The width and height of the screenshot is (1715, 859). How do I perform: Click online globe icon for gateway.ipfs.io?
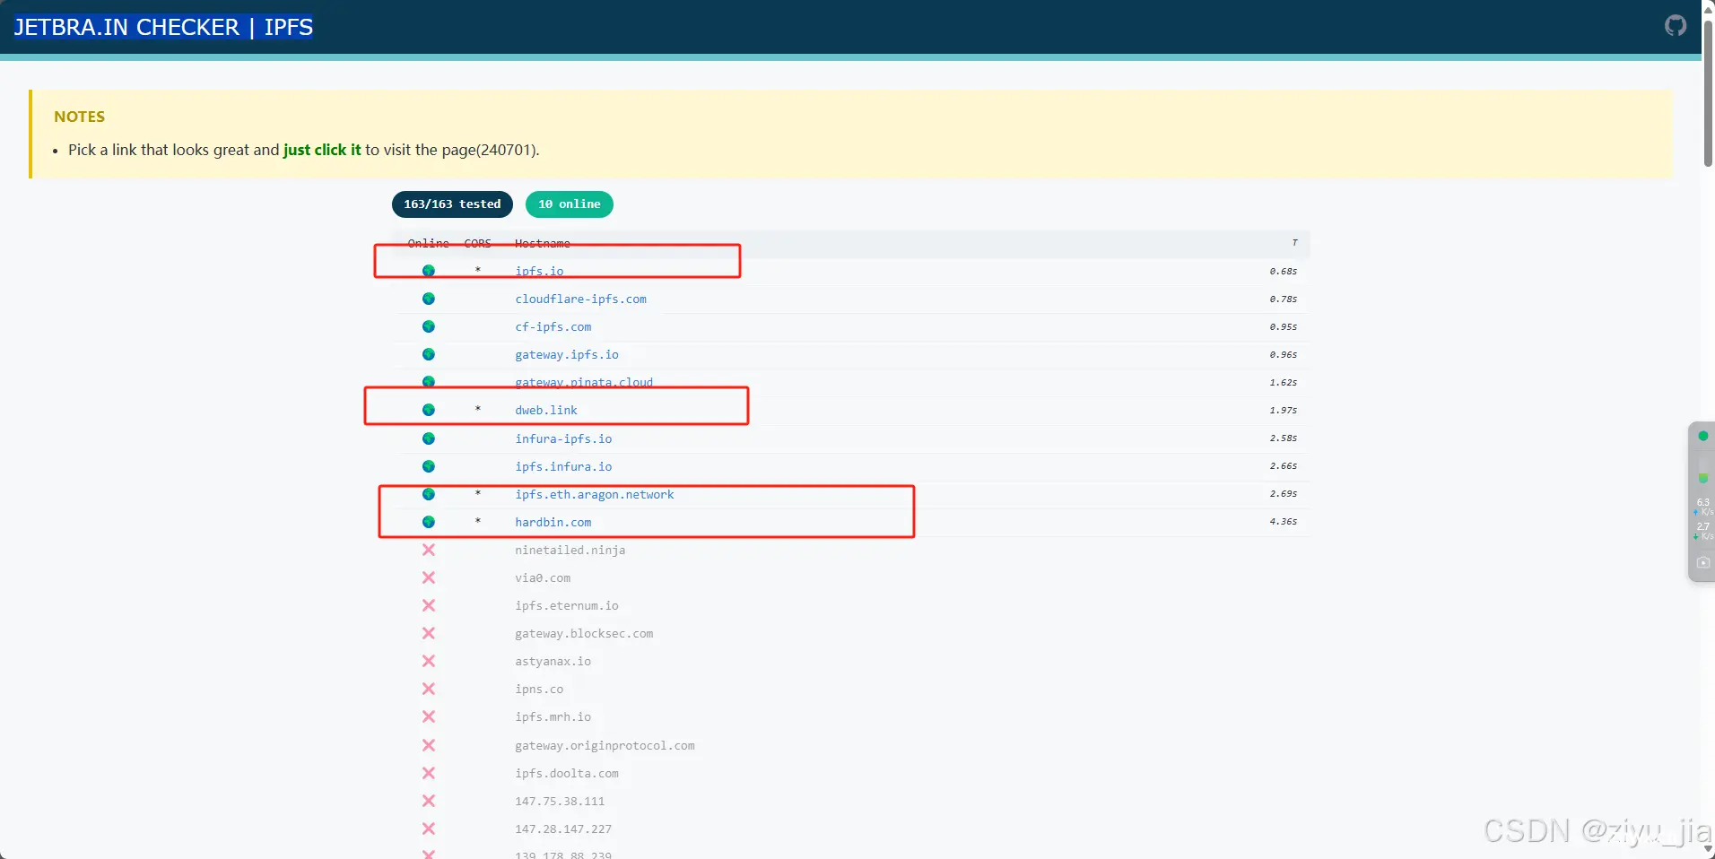(429, 354)
